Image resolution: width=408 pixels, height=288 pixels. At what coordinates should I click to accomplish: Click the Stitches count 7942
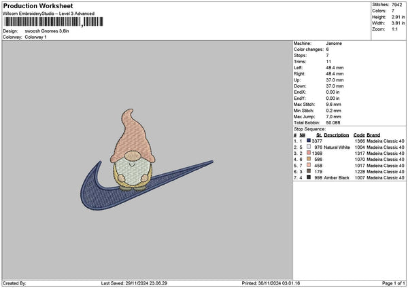tap(397, 5)
